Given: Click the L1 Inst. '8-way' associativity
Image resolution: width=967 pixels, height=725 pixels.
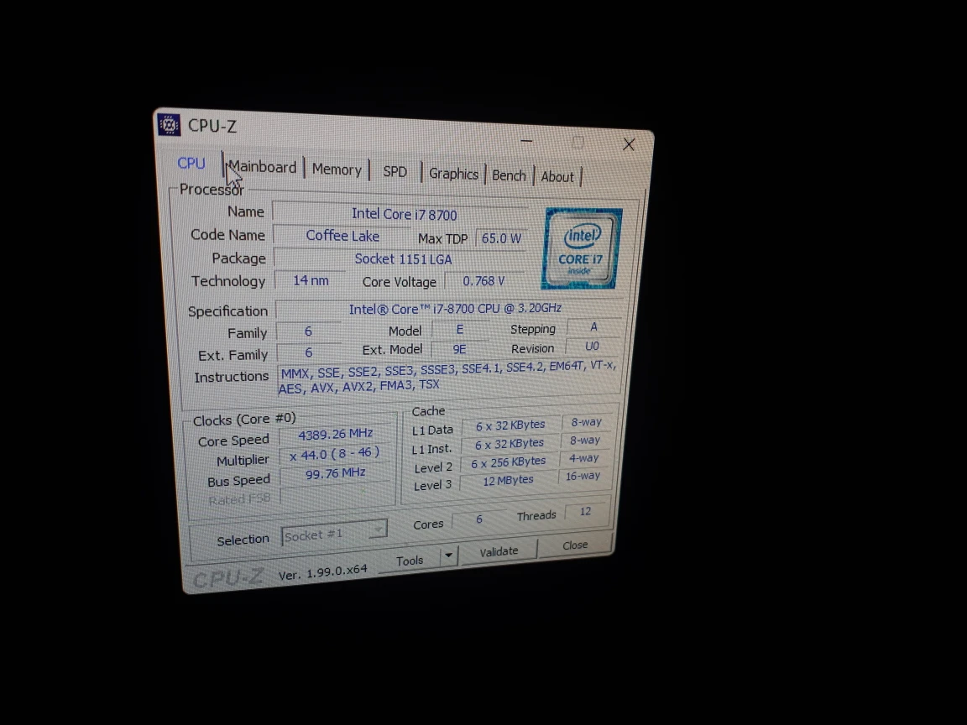Looking at the screenshot, I should point(584,441).
